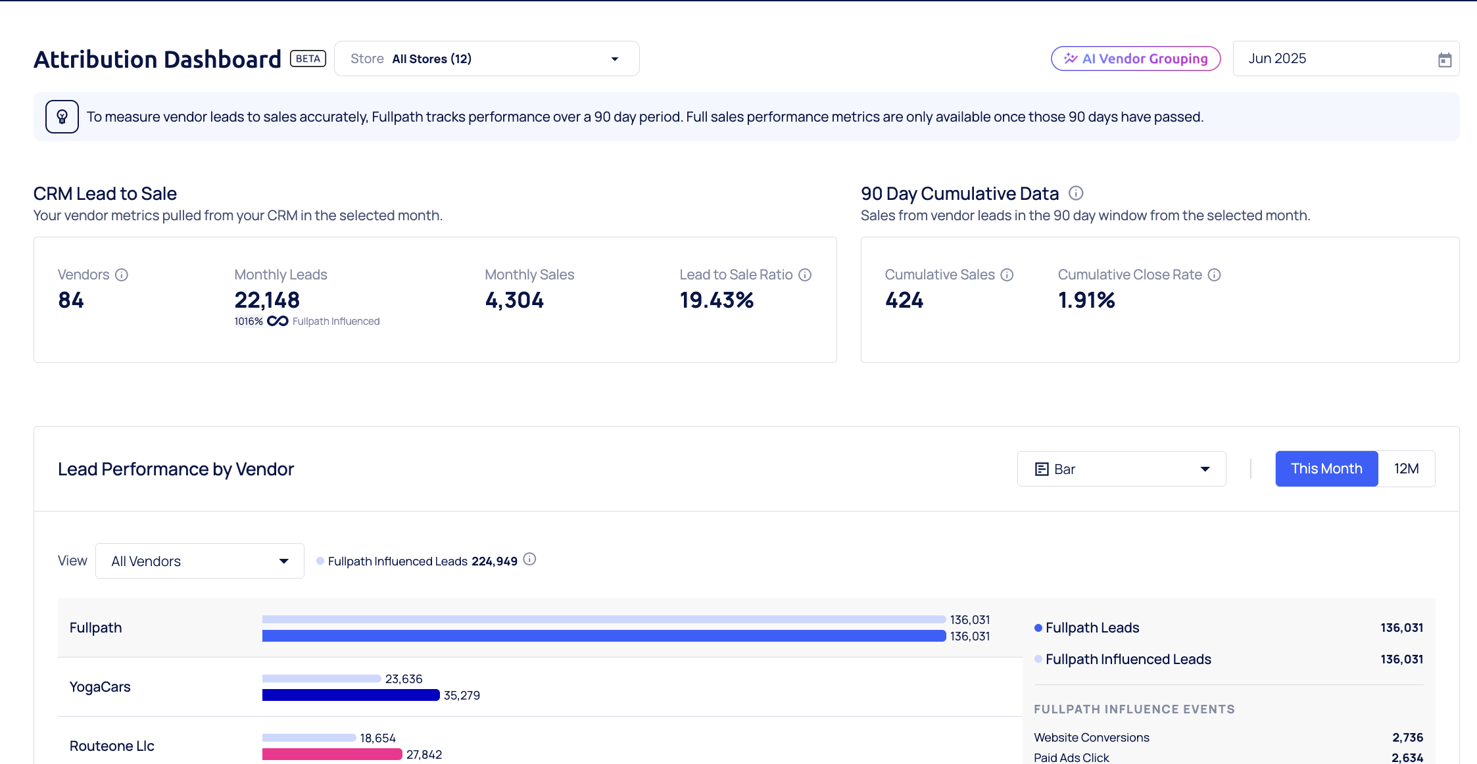Viewport: 1477px width, 764px height.
Task: Click the Fullpath infinity logo icon
Action: pos(278,321)
